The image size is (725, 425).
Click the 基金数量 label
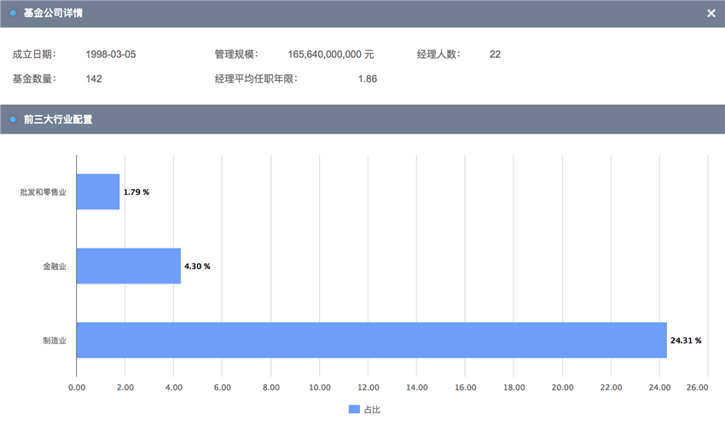point(34,79)
